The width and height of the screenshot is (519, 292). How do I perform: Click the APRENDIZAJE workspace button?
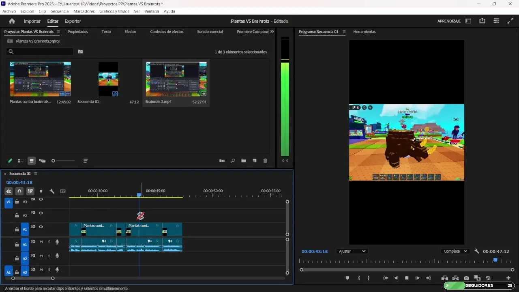click(449, 21)
